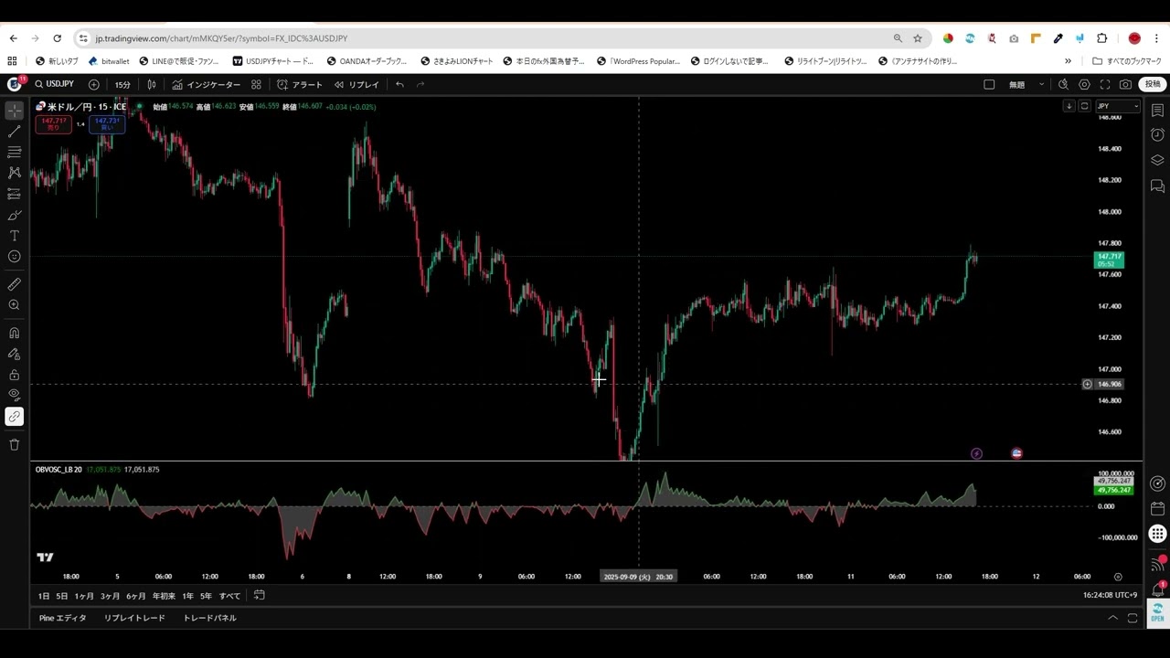
Task: Select the 年初来 date range
Action: pyautogui.click(x=164, y=596)
